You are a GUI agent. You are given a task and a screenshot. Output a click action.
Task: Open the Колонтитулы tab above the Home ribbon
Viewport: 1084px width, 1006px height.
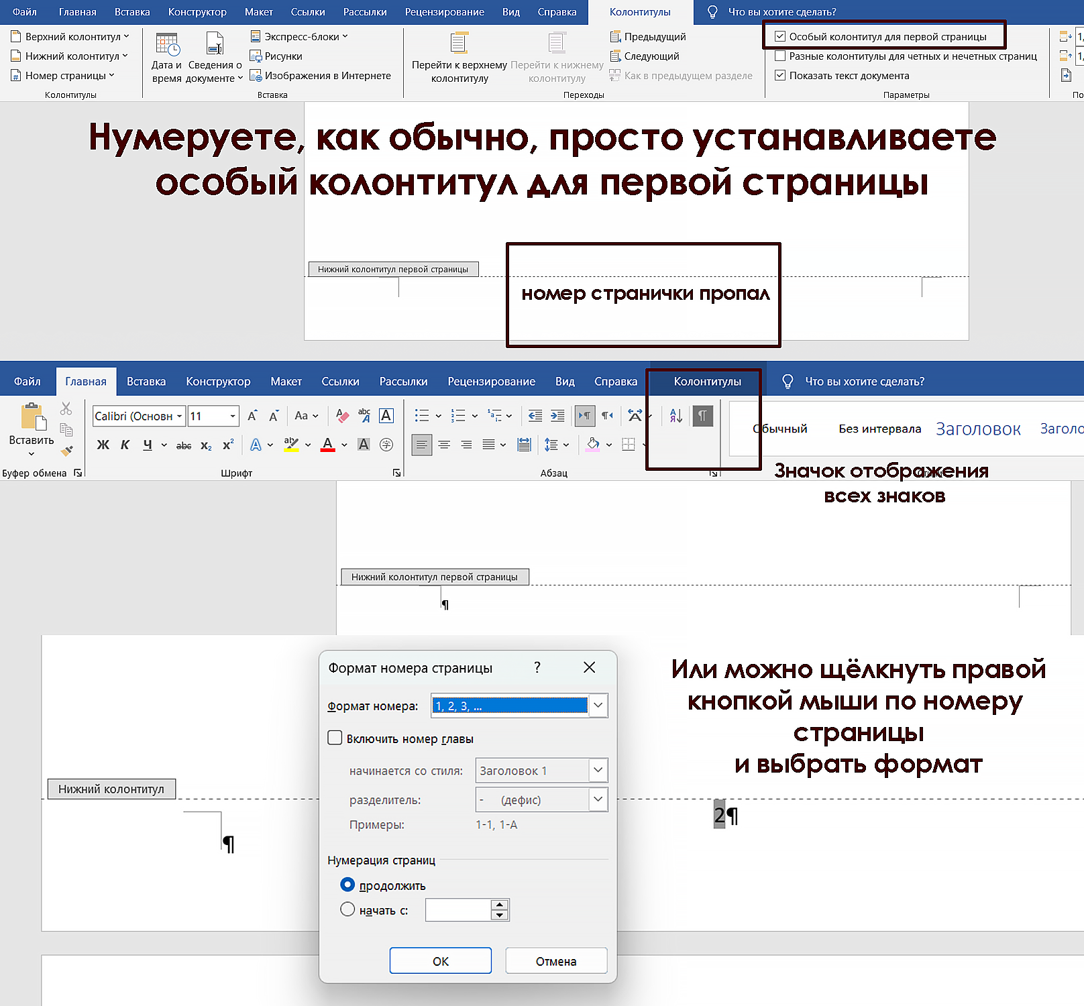click(708, 382)
